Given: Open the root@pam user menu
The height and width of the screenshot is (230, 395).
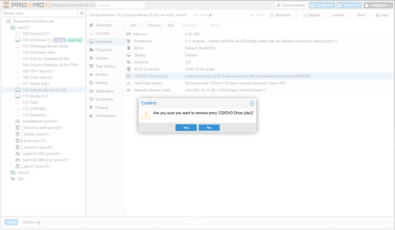Looking at the screenshot, I should point(378,5).
